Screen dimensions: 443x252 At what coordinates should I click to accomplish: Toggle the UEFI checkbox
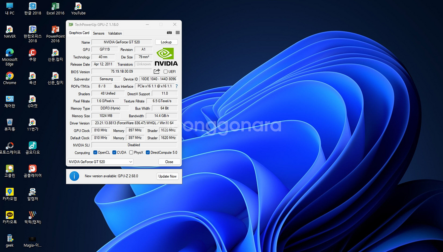click(165, 72)
